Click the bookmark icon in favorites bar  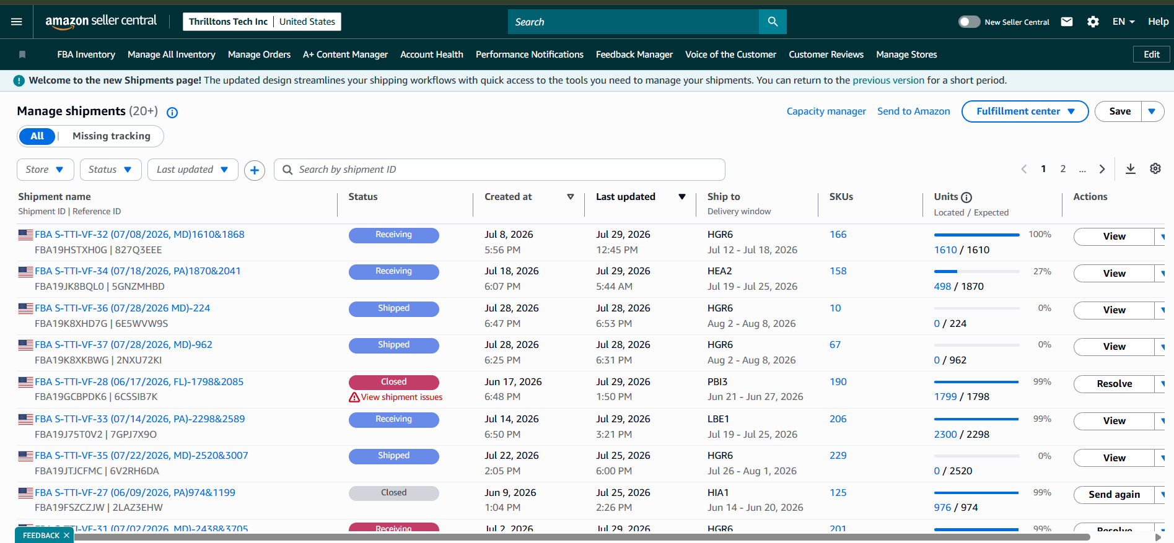pyautogui.click(x=22, y=54)
